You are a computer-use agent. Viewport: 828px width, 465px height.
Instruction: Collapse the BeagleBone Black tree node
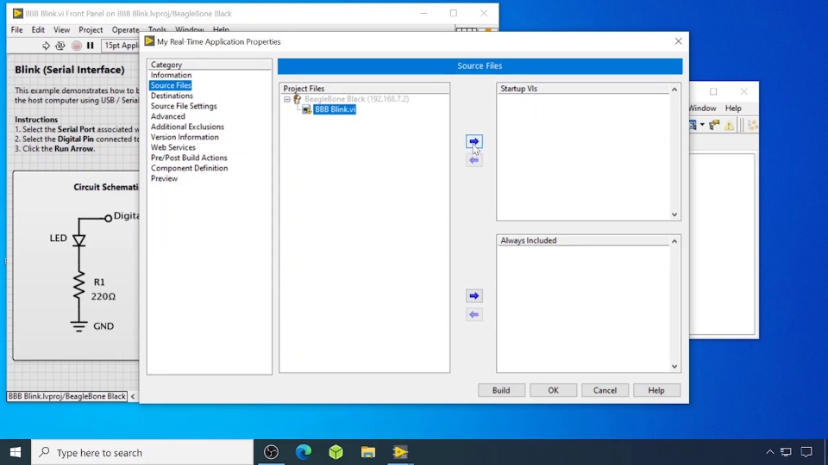click(x=287, y=100)
